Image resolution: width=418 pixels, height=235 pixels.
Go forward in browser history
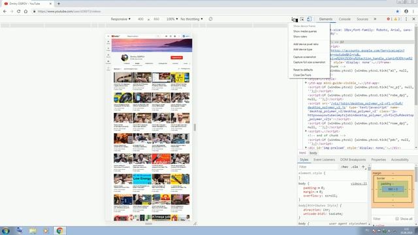(12, 12)
